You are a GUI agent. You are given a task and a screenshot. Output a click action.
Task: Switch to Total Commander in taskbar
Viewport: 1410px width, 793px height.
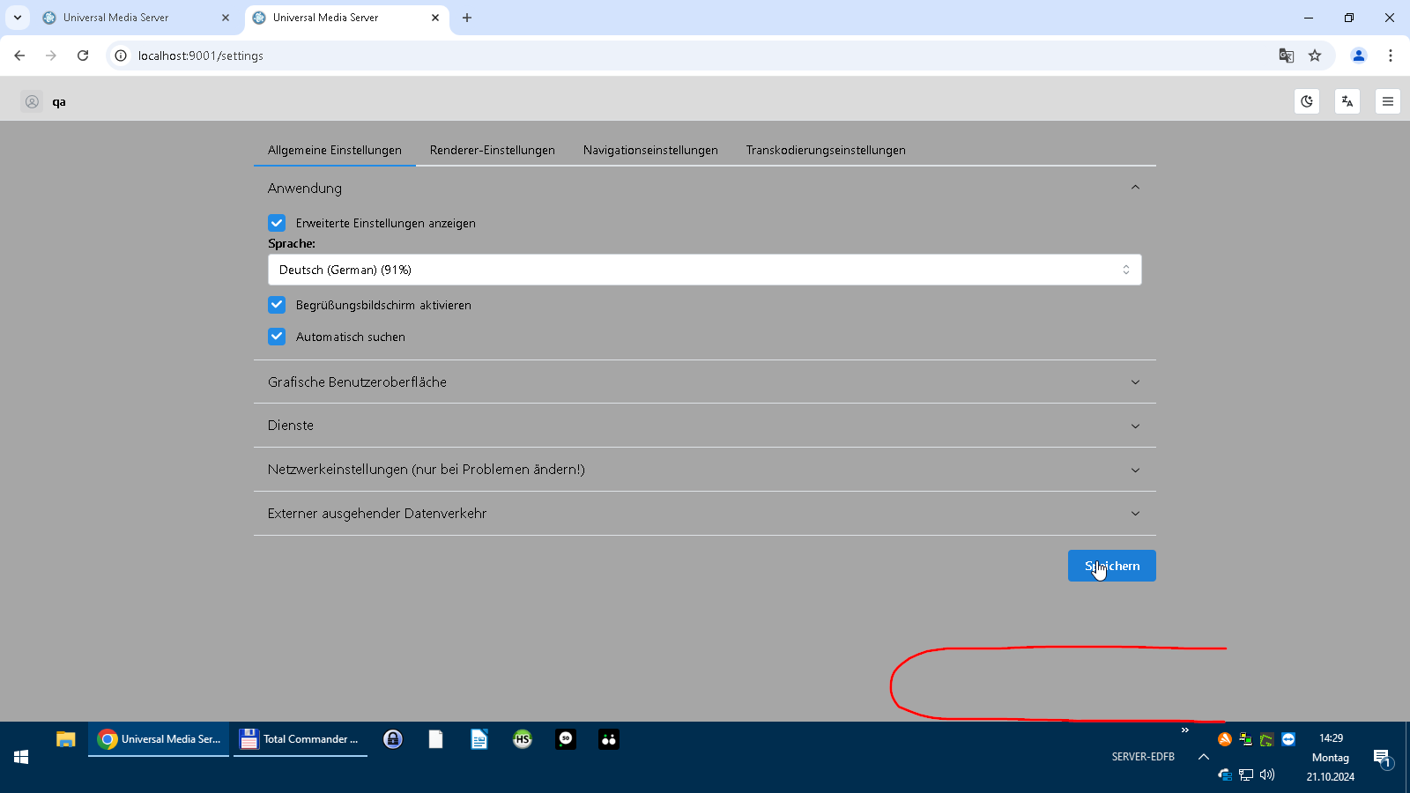(301, 739)
